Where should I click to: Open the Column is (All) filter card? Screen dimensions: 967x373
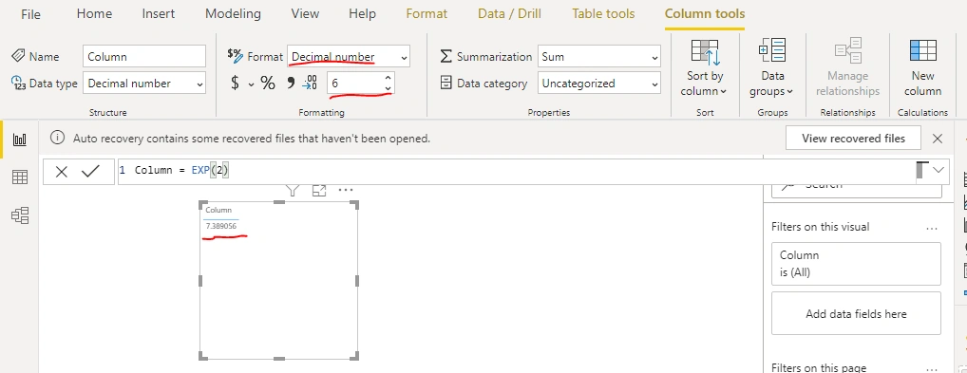coord(856,263)
